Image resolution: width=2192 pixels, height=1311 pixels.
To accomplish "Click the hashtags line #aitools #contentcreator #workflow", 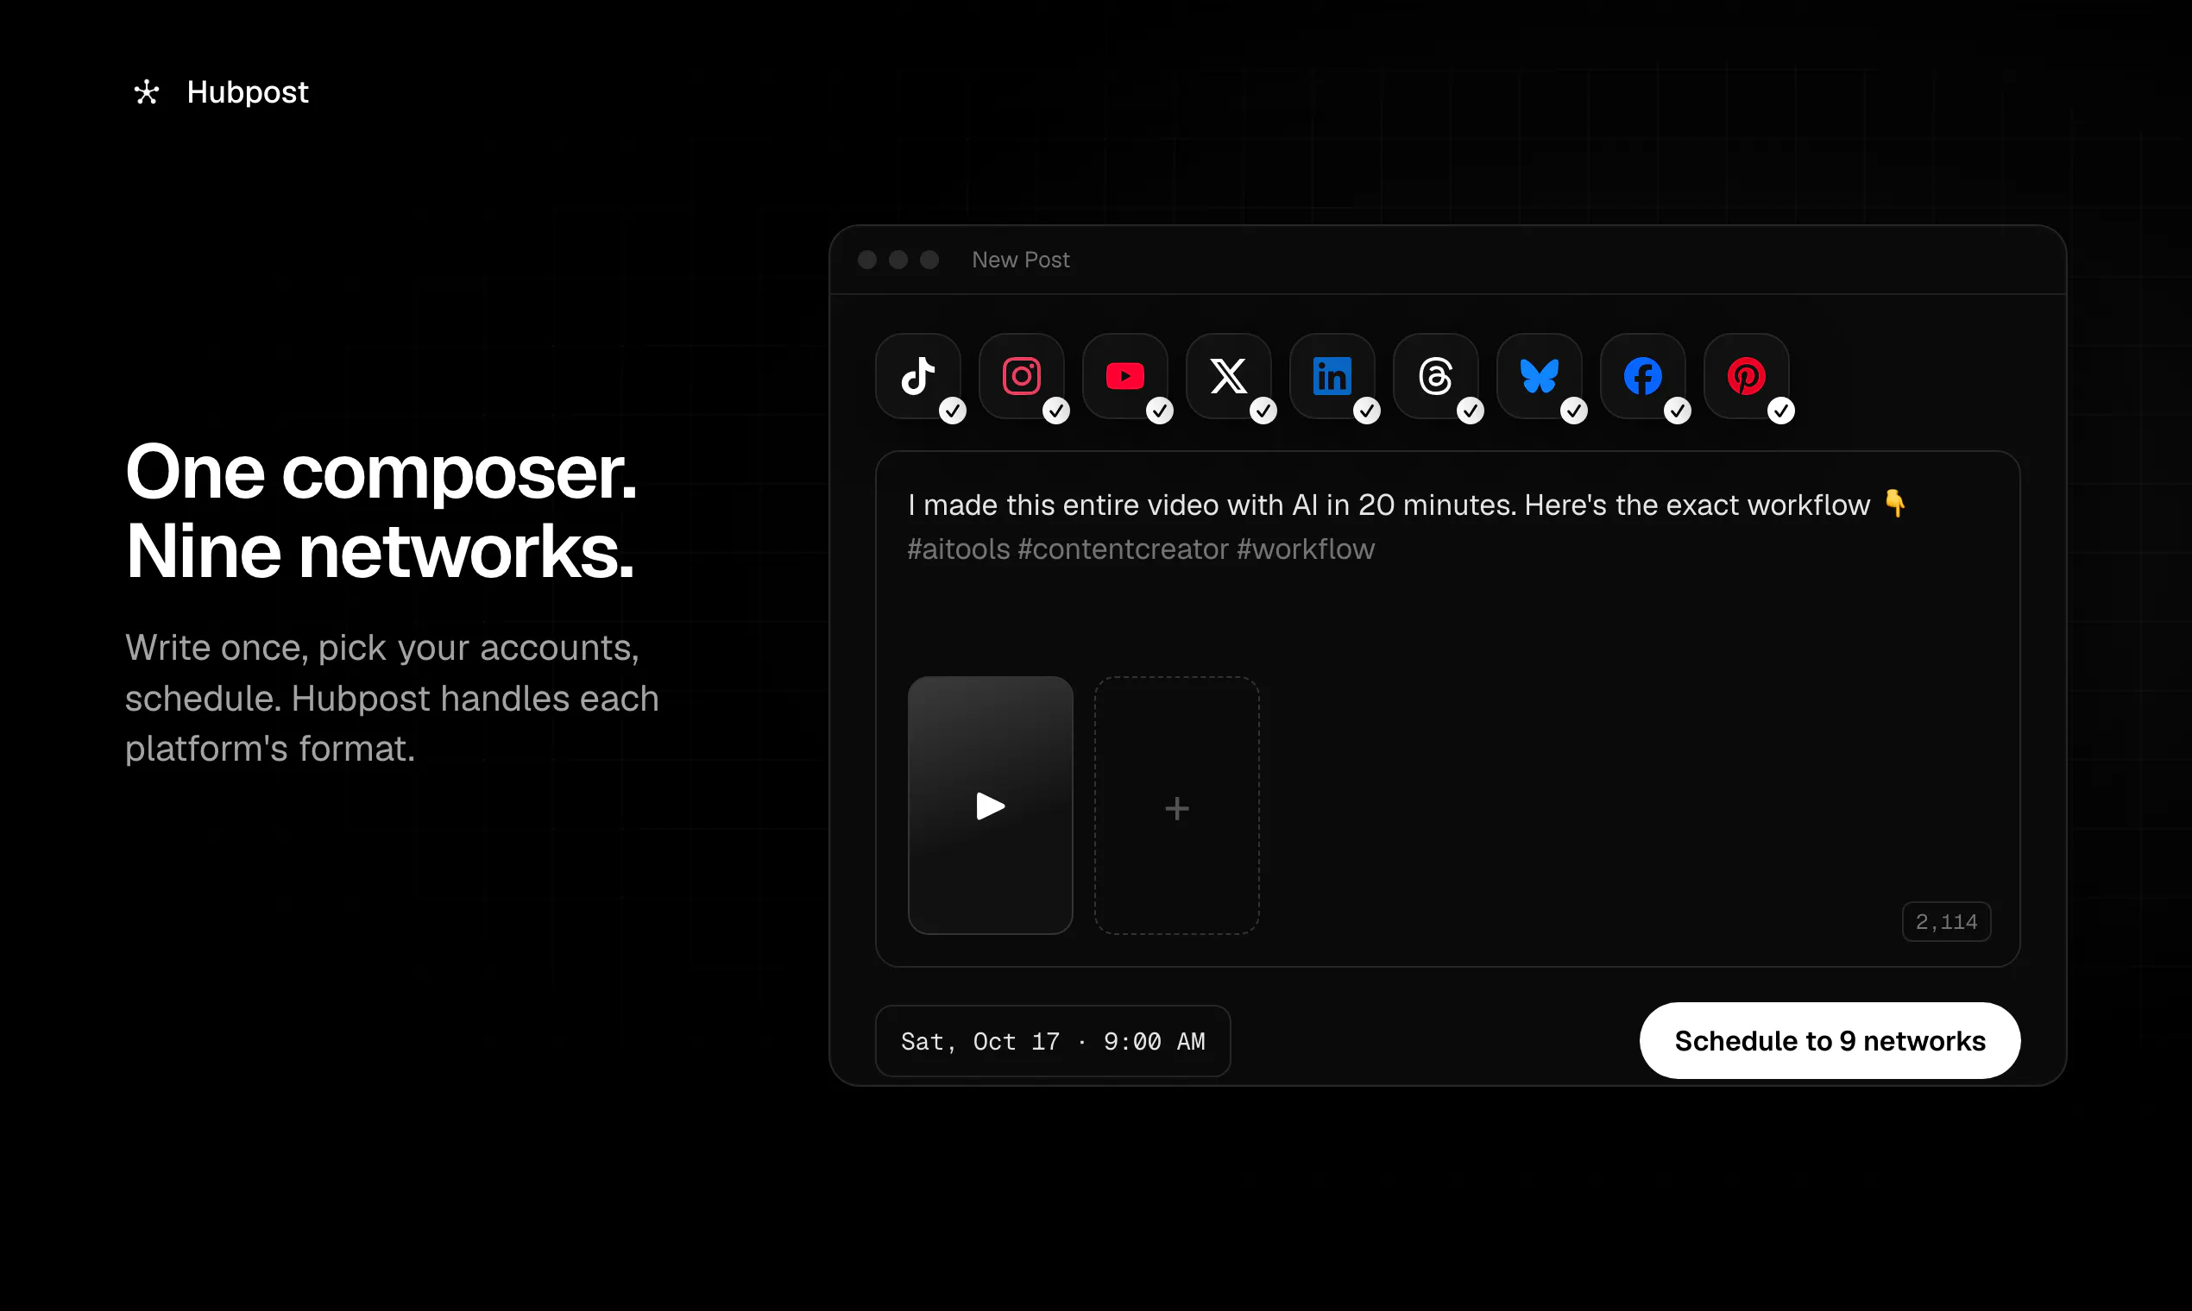I will (x=1141, y=549).
